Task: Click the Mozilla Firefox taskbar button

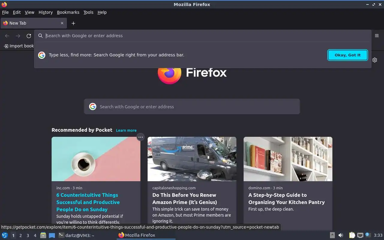Action: (x=146, y=235)
